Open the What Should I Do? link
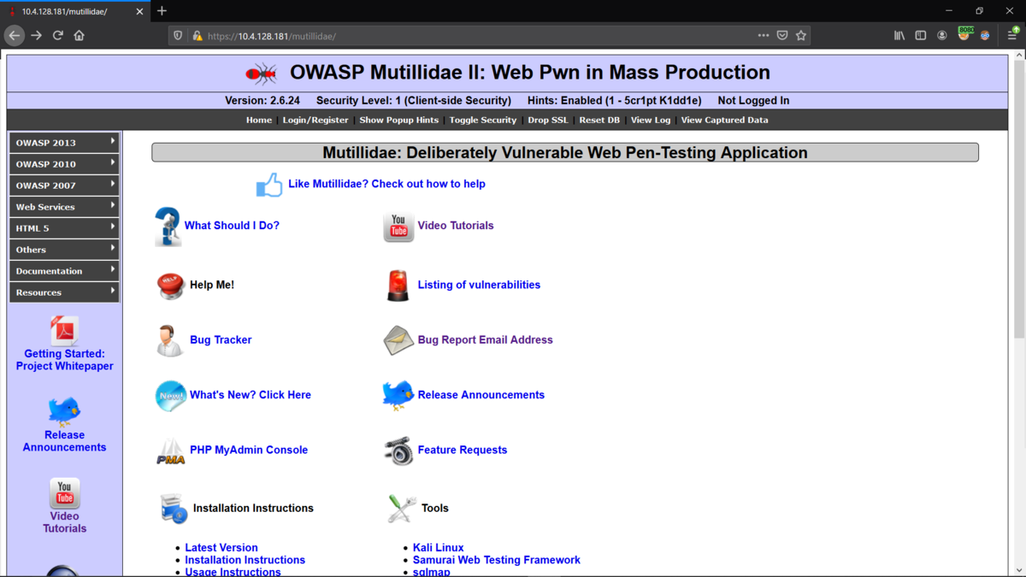Screen dimensions: 1026x577 point(232,226)
